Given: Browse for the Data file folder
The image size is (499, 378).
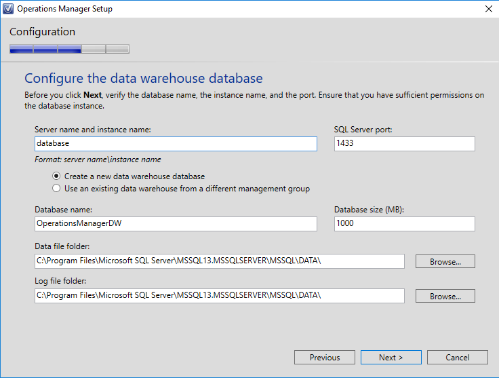Looking at the screenshot, I should pos(445,261).
